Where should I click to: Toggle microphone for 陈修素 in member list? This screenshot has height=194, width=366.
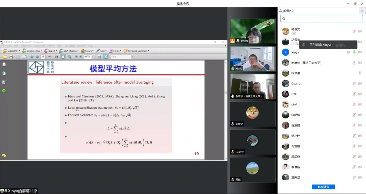(360, 73)
